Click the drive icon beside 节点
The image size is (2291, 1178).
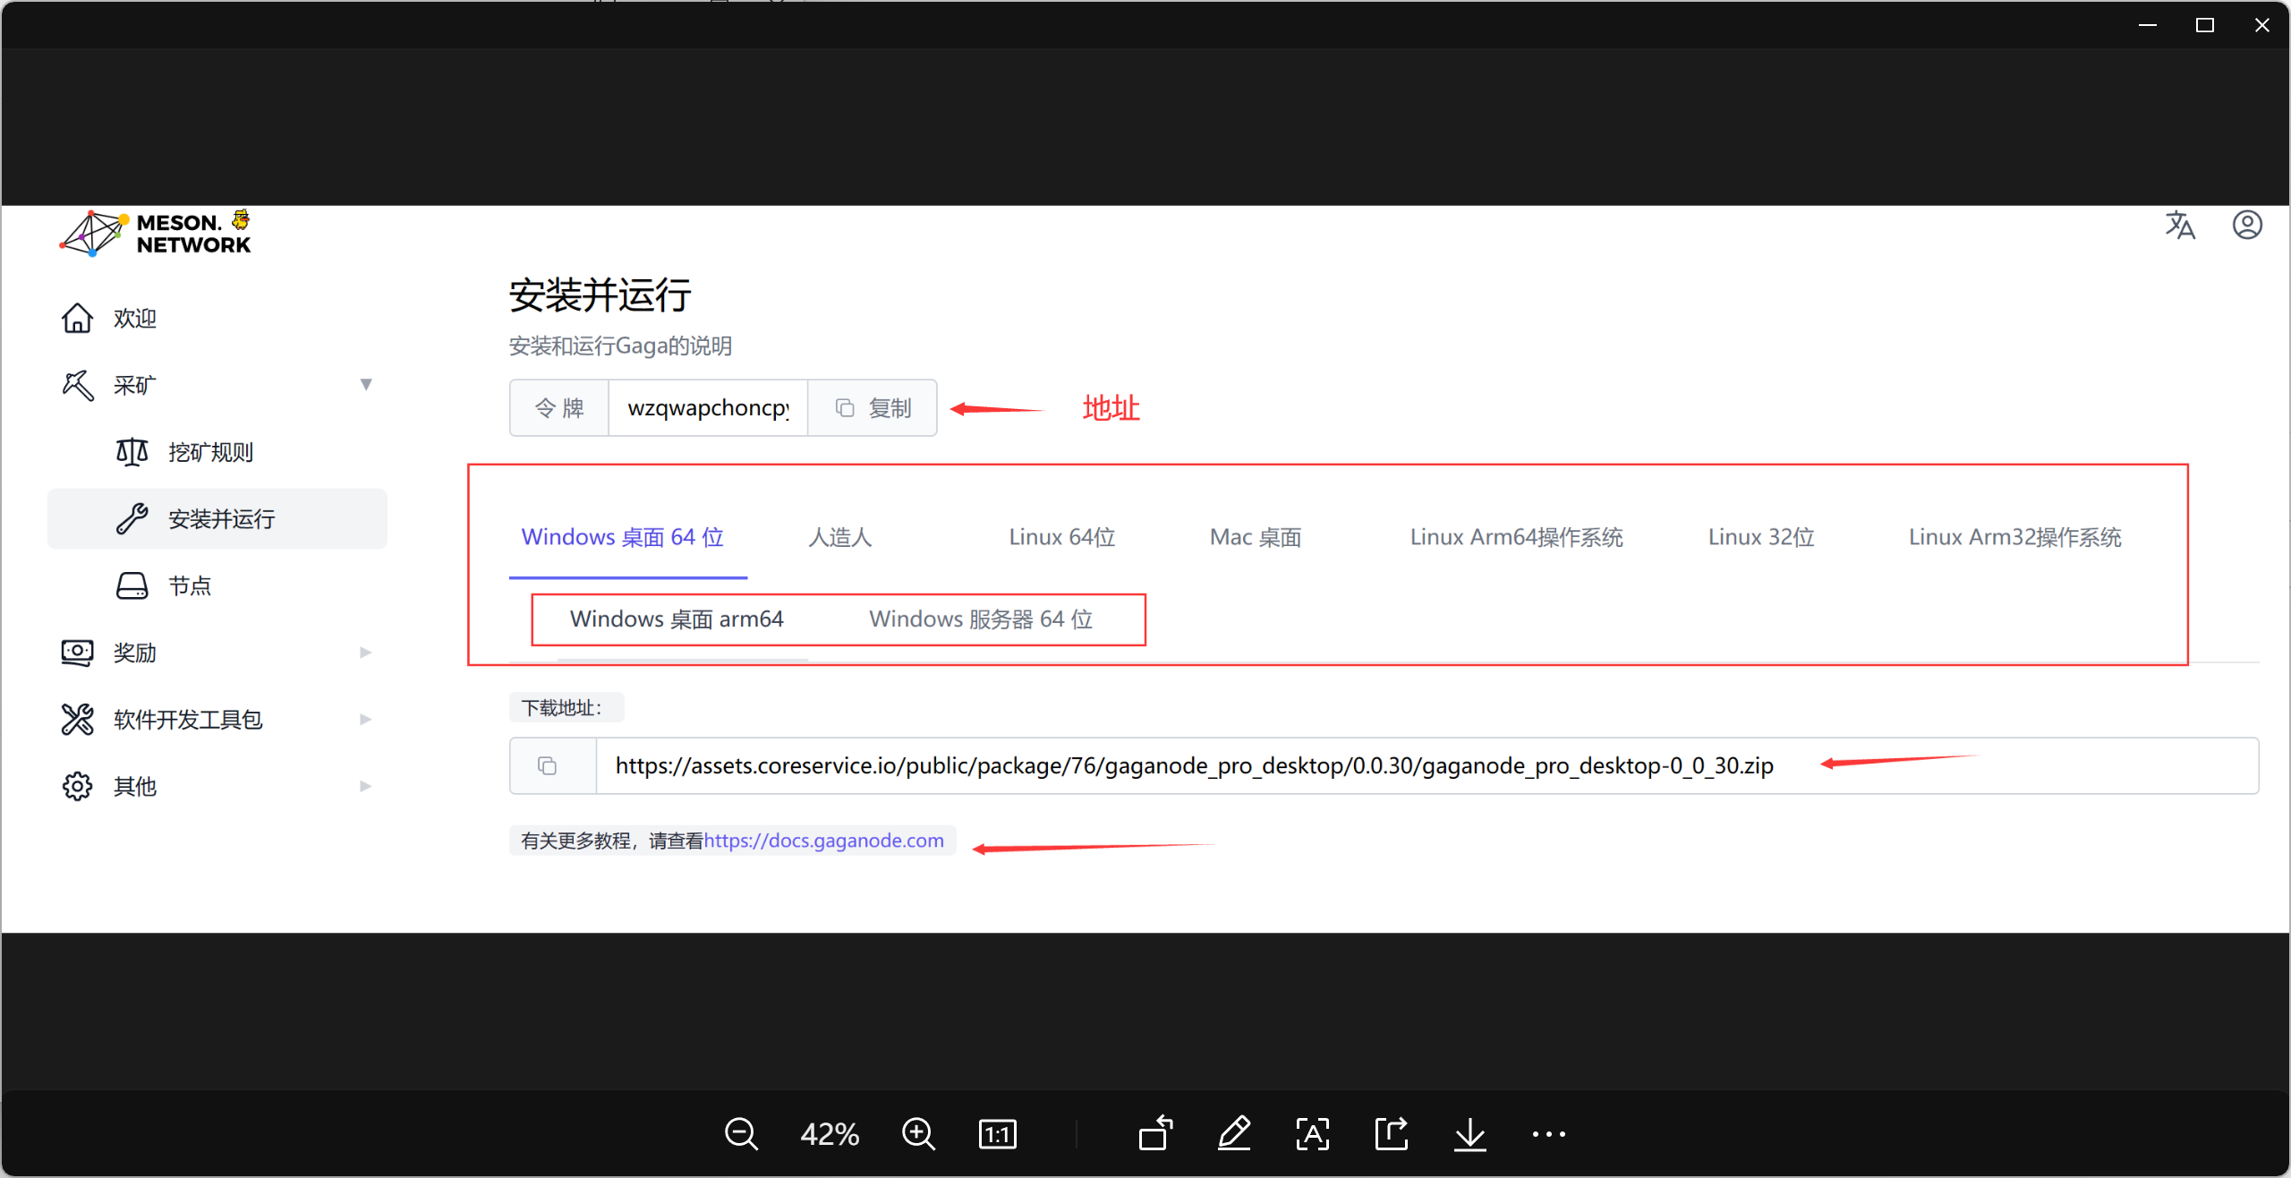(132, 586)
